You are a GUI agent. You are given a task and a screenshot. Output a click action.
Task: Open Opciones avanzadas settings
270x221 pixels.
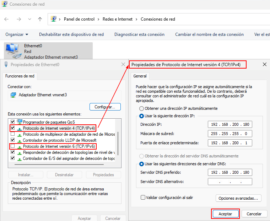tap(239, 198)
